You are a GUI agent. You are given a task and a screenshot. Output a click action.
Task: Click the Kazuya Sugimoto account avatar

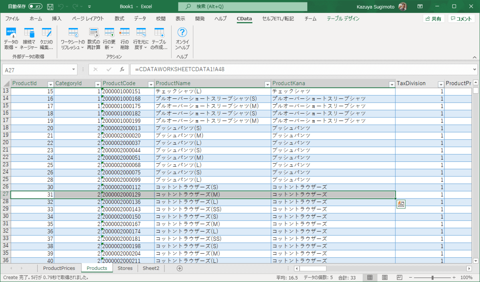[403, 7]
